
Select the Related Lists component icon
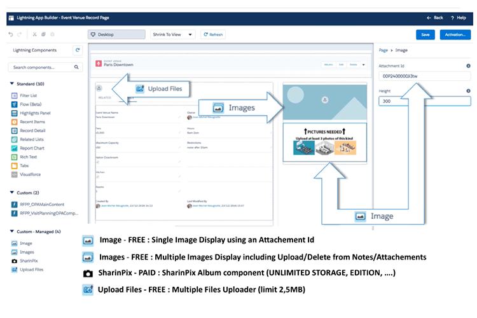pos(14,140)
